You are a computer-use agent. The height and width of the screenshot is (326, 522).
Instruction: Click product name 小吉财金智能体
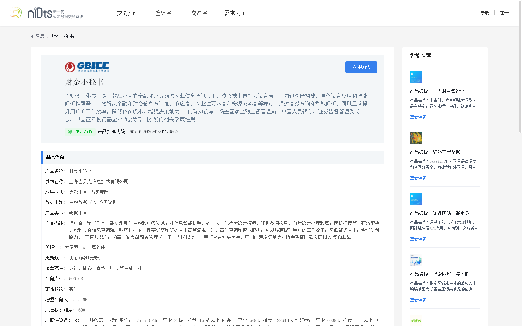click(449, 91)
